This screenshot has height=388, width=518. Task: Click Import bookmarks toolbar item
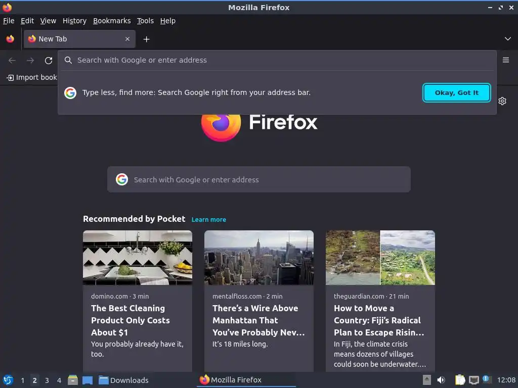32,77
